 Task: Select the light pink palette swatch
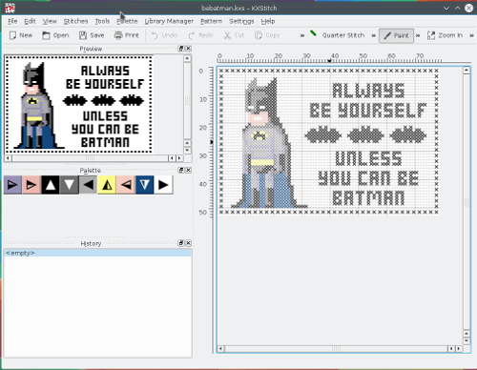[x=126, y=185]
